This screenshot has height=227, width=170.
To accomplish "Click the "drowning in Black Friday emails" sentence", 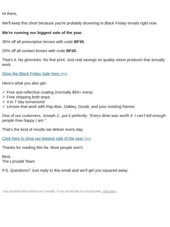I will (x=80, y=23).
